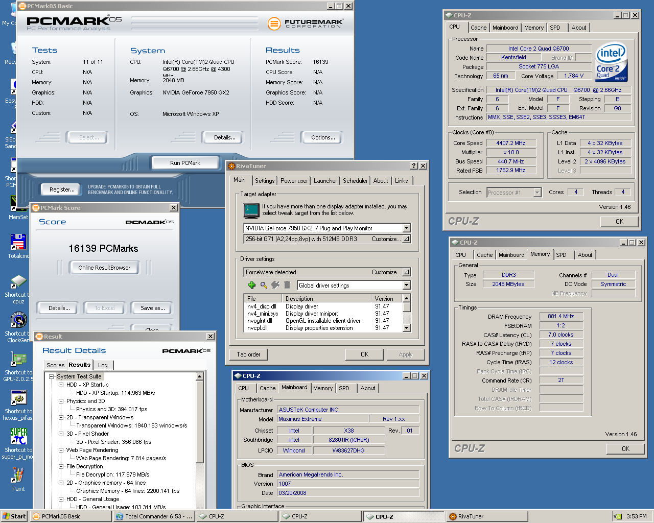Collapse the HDD - General Usage node
Screen dimensions: 654x523
pos(61,499)
